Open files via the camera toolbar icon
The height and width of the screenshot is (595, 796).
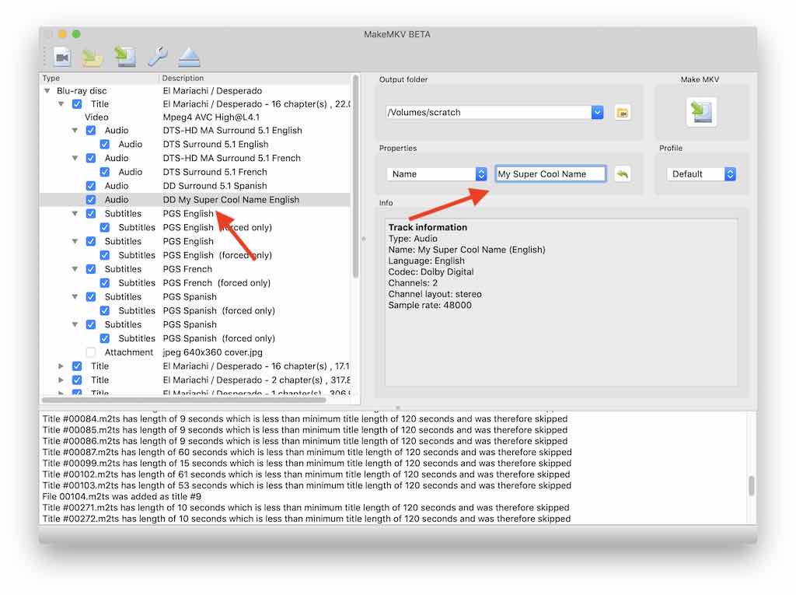pyautogui.click(x=62, y=57)
